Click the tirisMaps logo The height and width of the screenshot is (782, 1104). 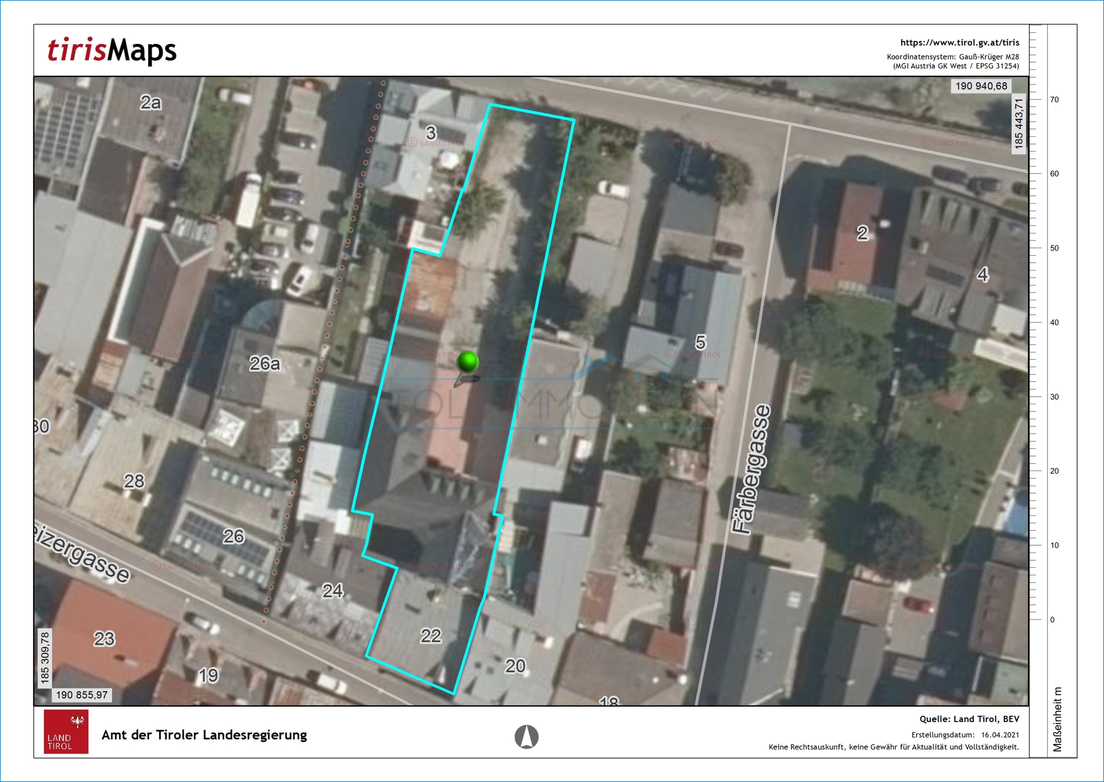click(112, 50)
